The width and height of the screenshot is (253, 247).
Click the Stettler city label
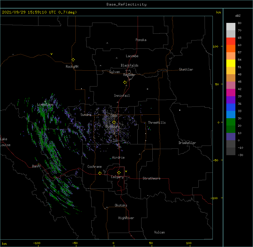[x=186, y=70]
